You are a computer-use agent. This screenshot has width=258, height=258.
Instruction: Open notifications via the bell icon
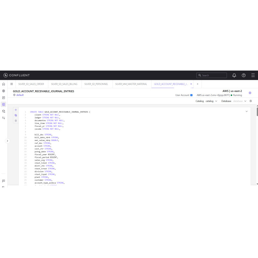pyautogui.click(x=234, y=75)
